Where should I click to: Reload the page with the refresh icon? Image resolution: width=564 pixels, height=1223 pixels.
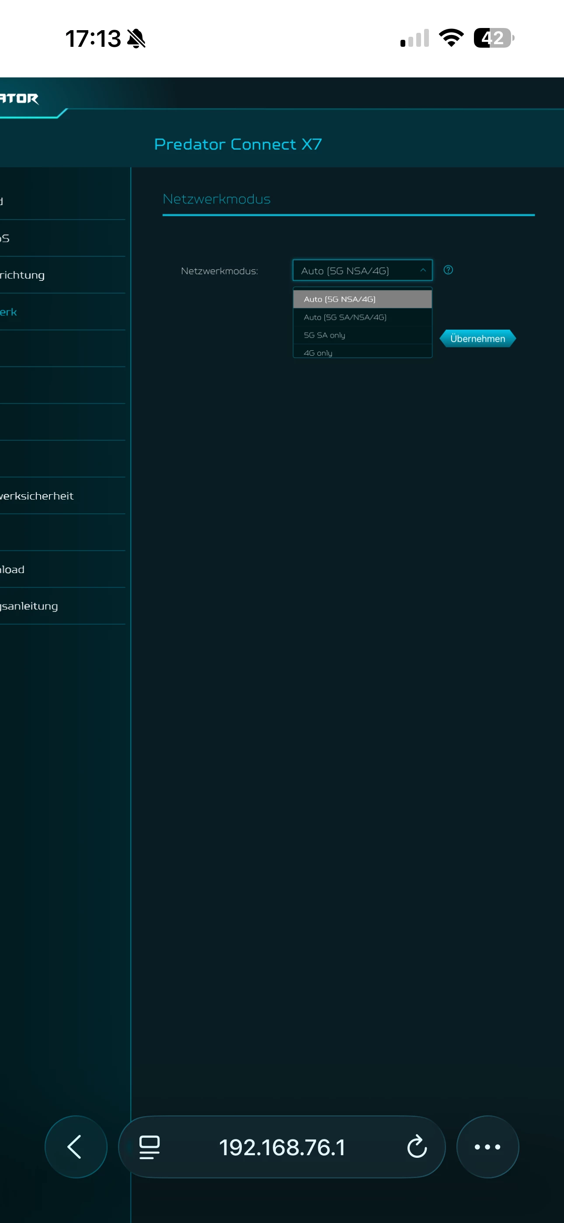[417, 1146]
